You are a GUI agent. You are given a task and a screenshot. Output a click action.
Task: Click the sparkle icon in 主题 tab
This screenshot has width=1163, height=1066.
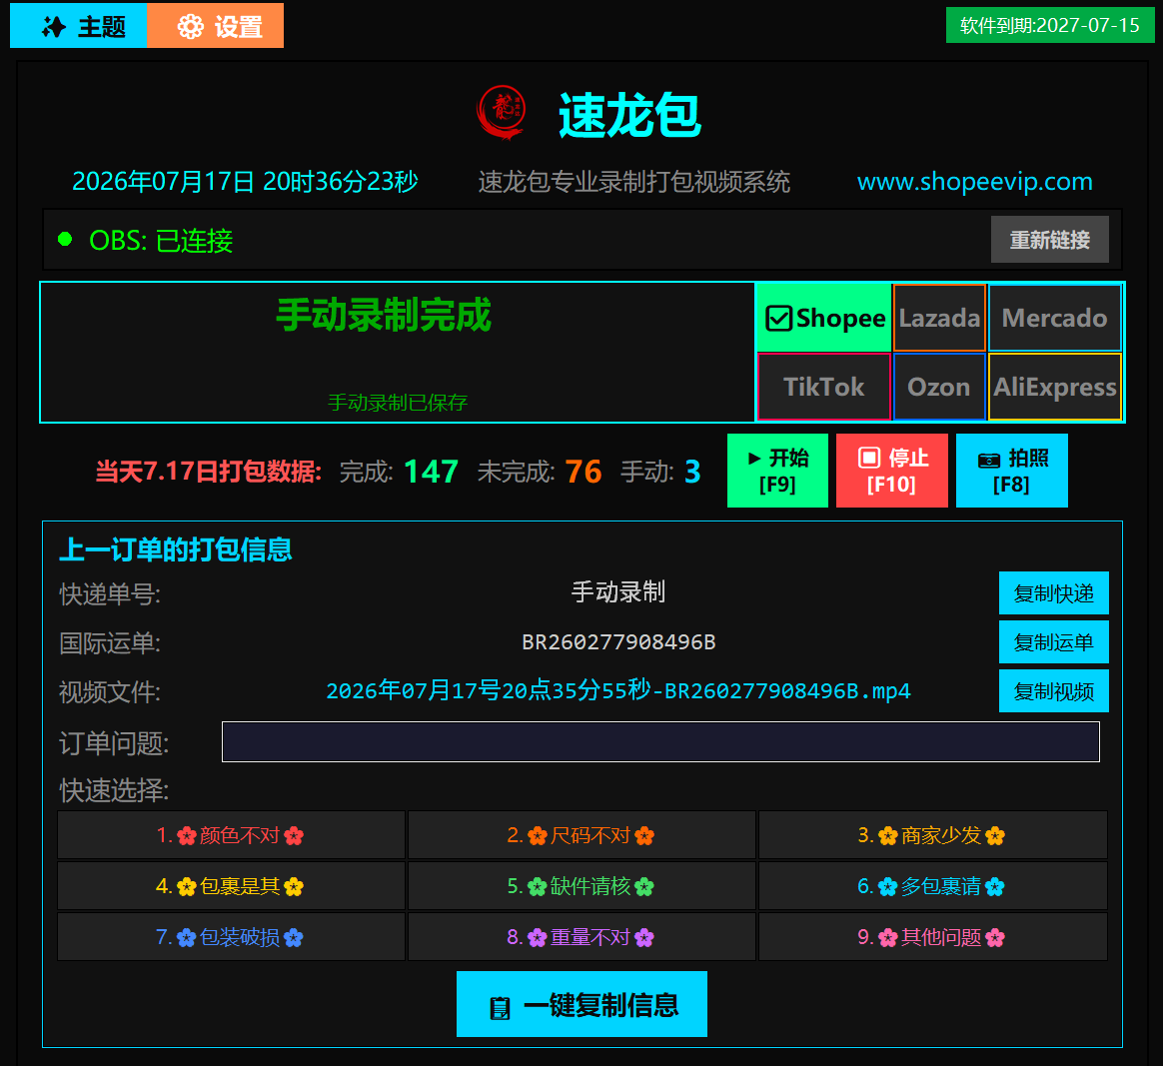click(x=54, y=27)
